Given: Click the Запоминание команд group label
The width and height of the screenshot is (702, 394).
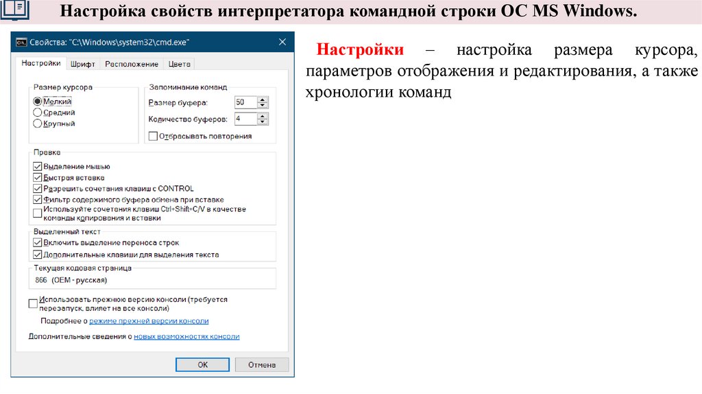Looking at the screenshot, I should [188, 87].
